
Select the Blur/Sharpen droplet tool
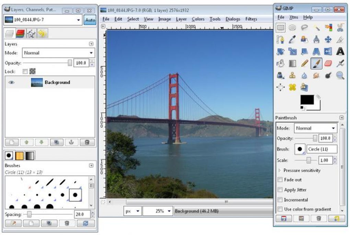(x=304, y=75)
